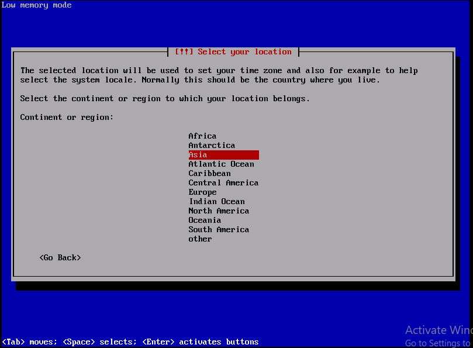Choose Central America in the list
This screenshot has width=473, height=348.
[x=223, y=183]
